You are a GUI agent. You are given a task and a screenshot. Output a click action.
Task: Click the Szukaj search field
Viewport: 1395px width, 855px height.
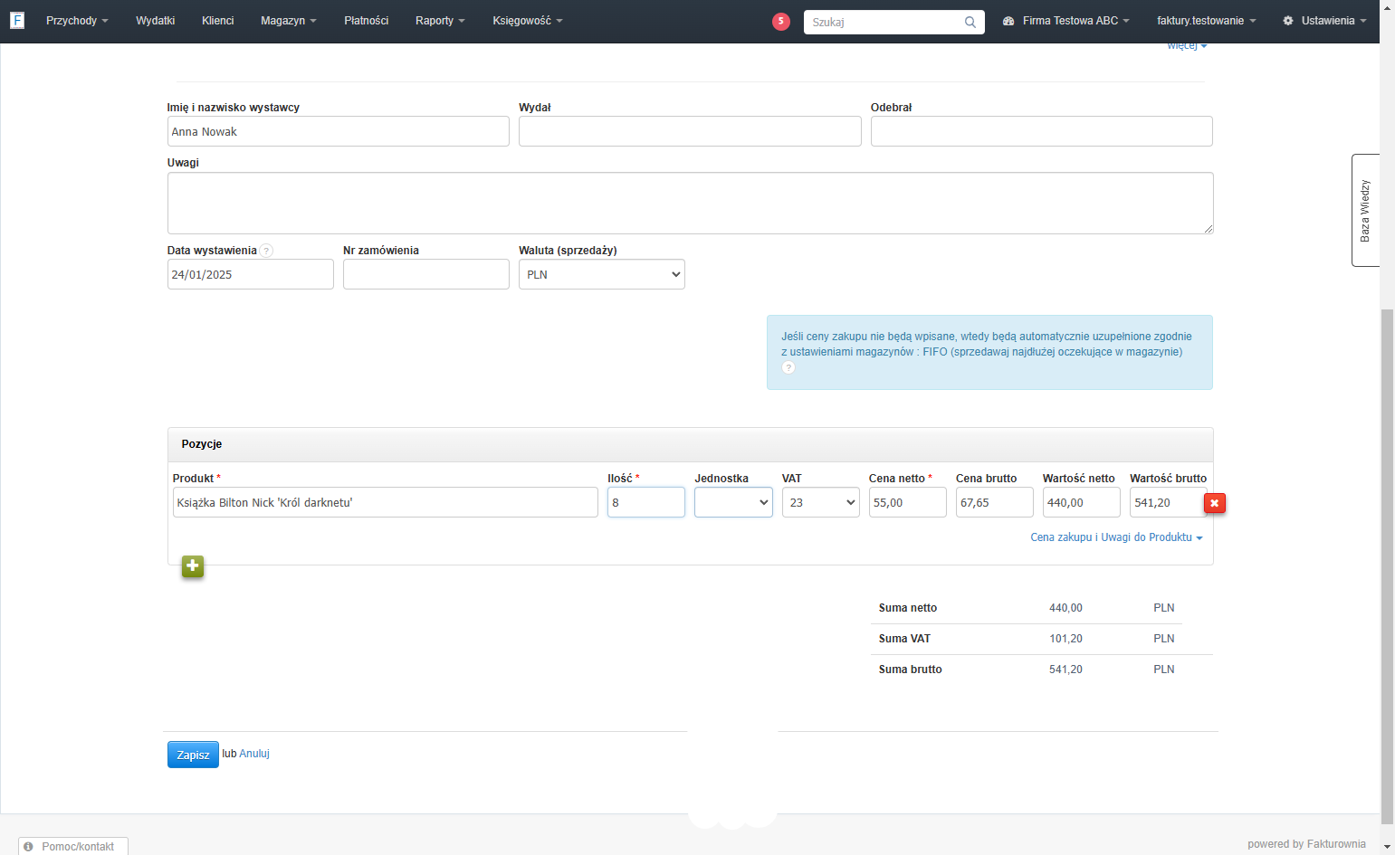894,22
